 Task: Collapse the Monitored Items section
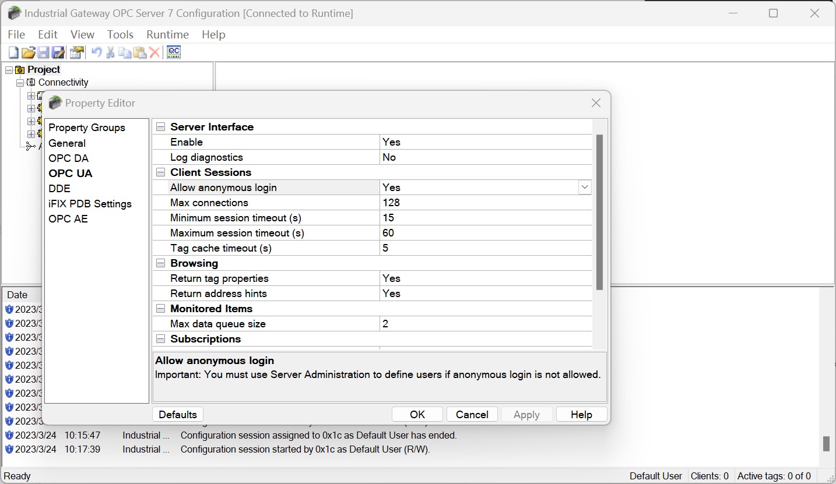point(160,309)
